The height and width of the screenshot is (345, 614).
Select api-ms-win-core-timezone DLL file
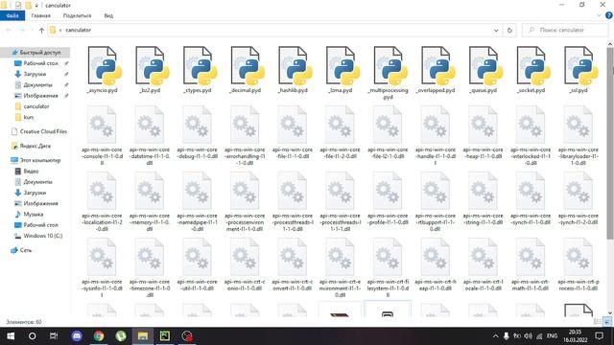coord(150,267)
